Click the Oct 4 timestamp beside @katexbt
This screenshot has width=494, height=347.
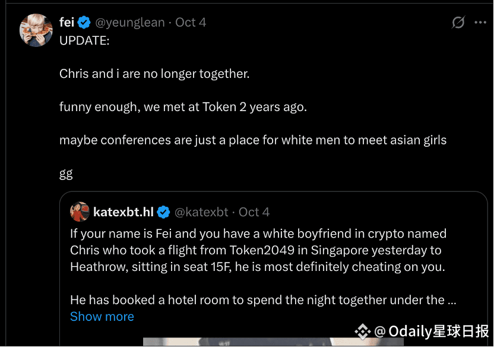pos(254,212)
